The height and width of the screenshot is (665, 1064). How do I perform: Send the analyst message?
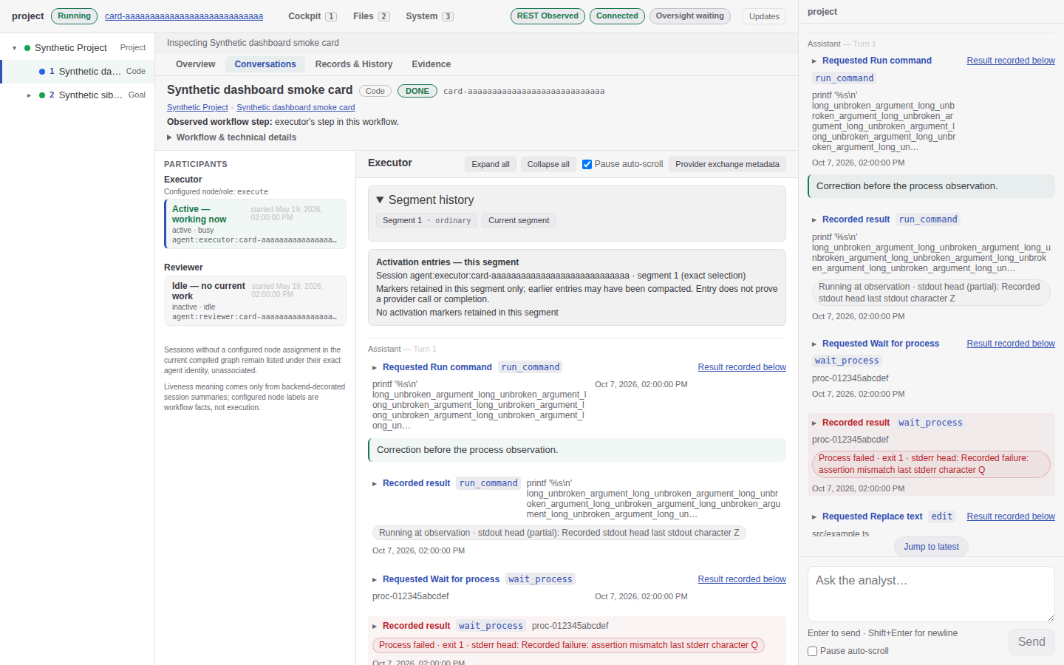click(1031, 642)
